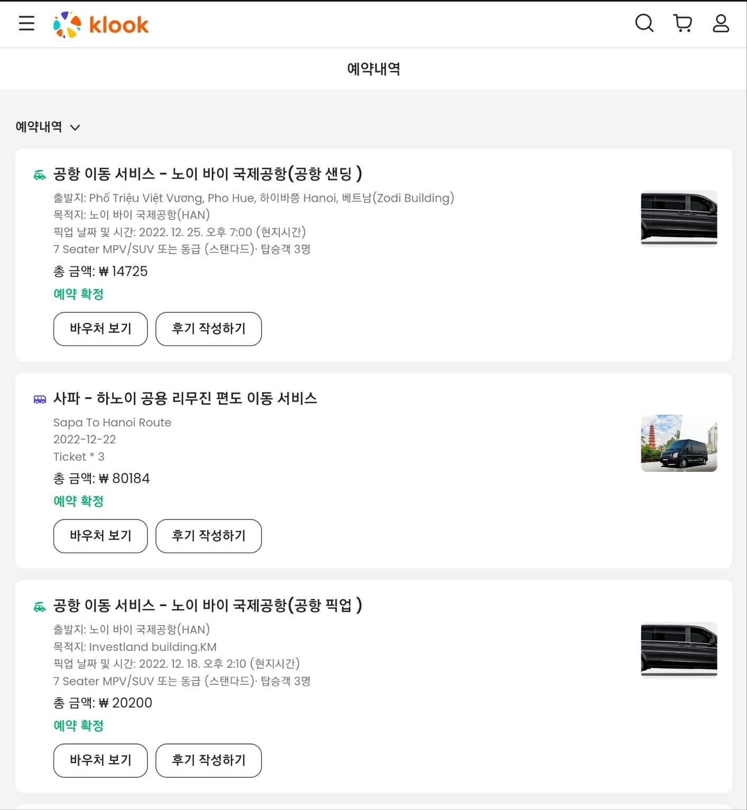Image resolution: width=747 pixels, height=810 pixels.
Task: Open the search icon
Action: coord(644,23)
